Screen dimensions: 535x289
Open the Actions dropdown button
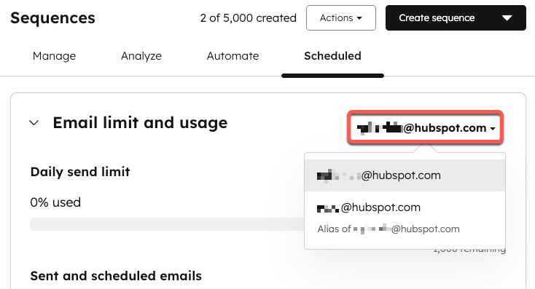[x=341, y=17]
